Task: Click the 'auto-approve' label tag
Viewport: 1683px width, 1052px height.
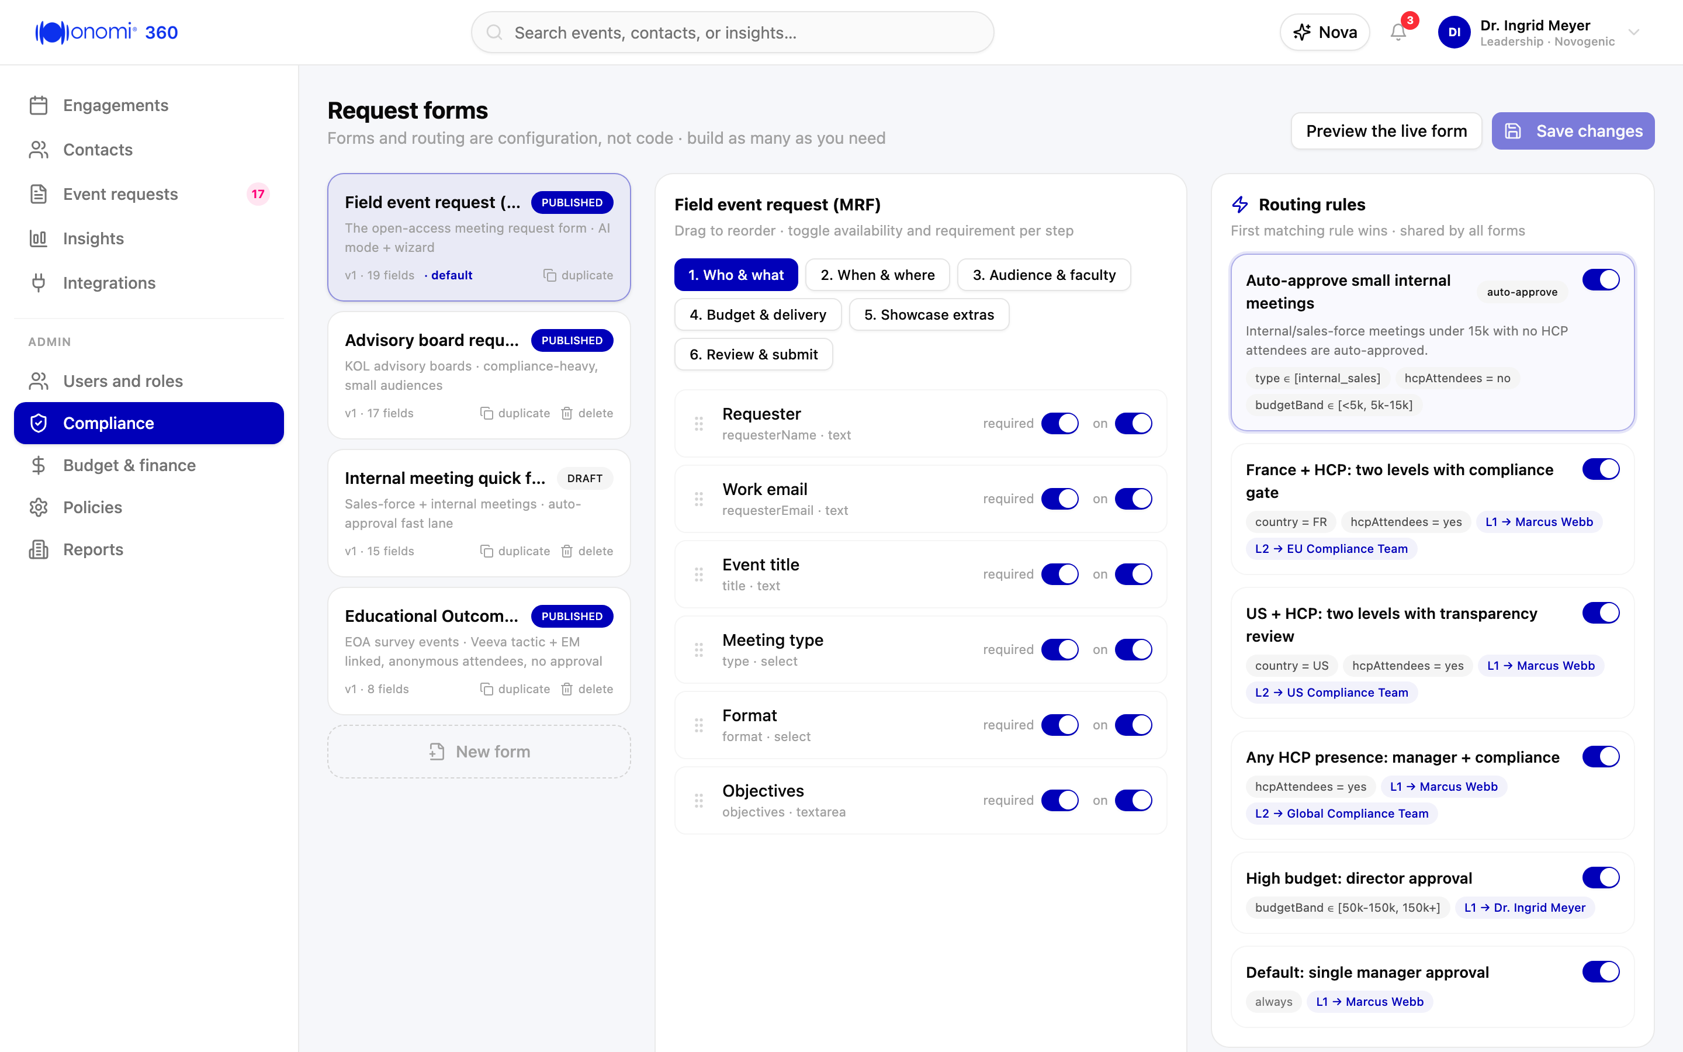Action: click(x=1522, y=292)
